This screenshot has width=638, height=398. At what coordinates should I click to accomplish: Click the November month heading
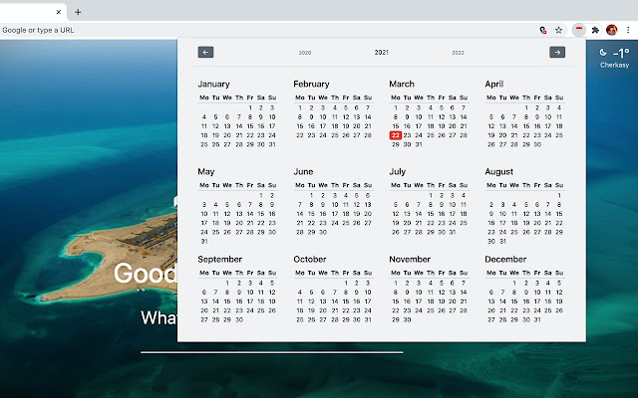(410, 259)
